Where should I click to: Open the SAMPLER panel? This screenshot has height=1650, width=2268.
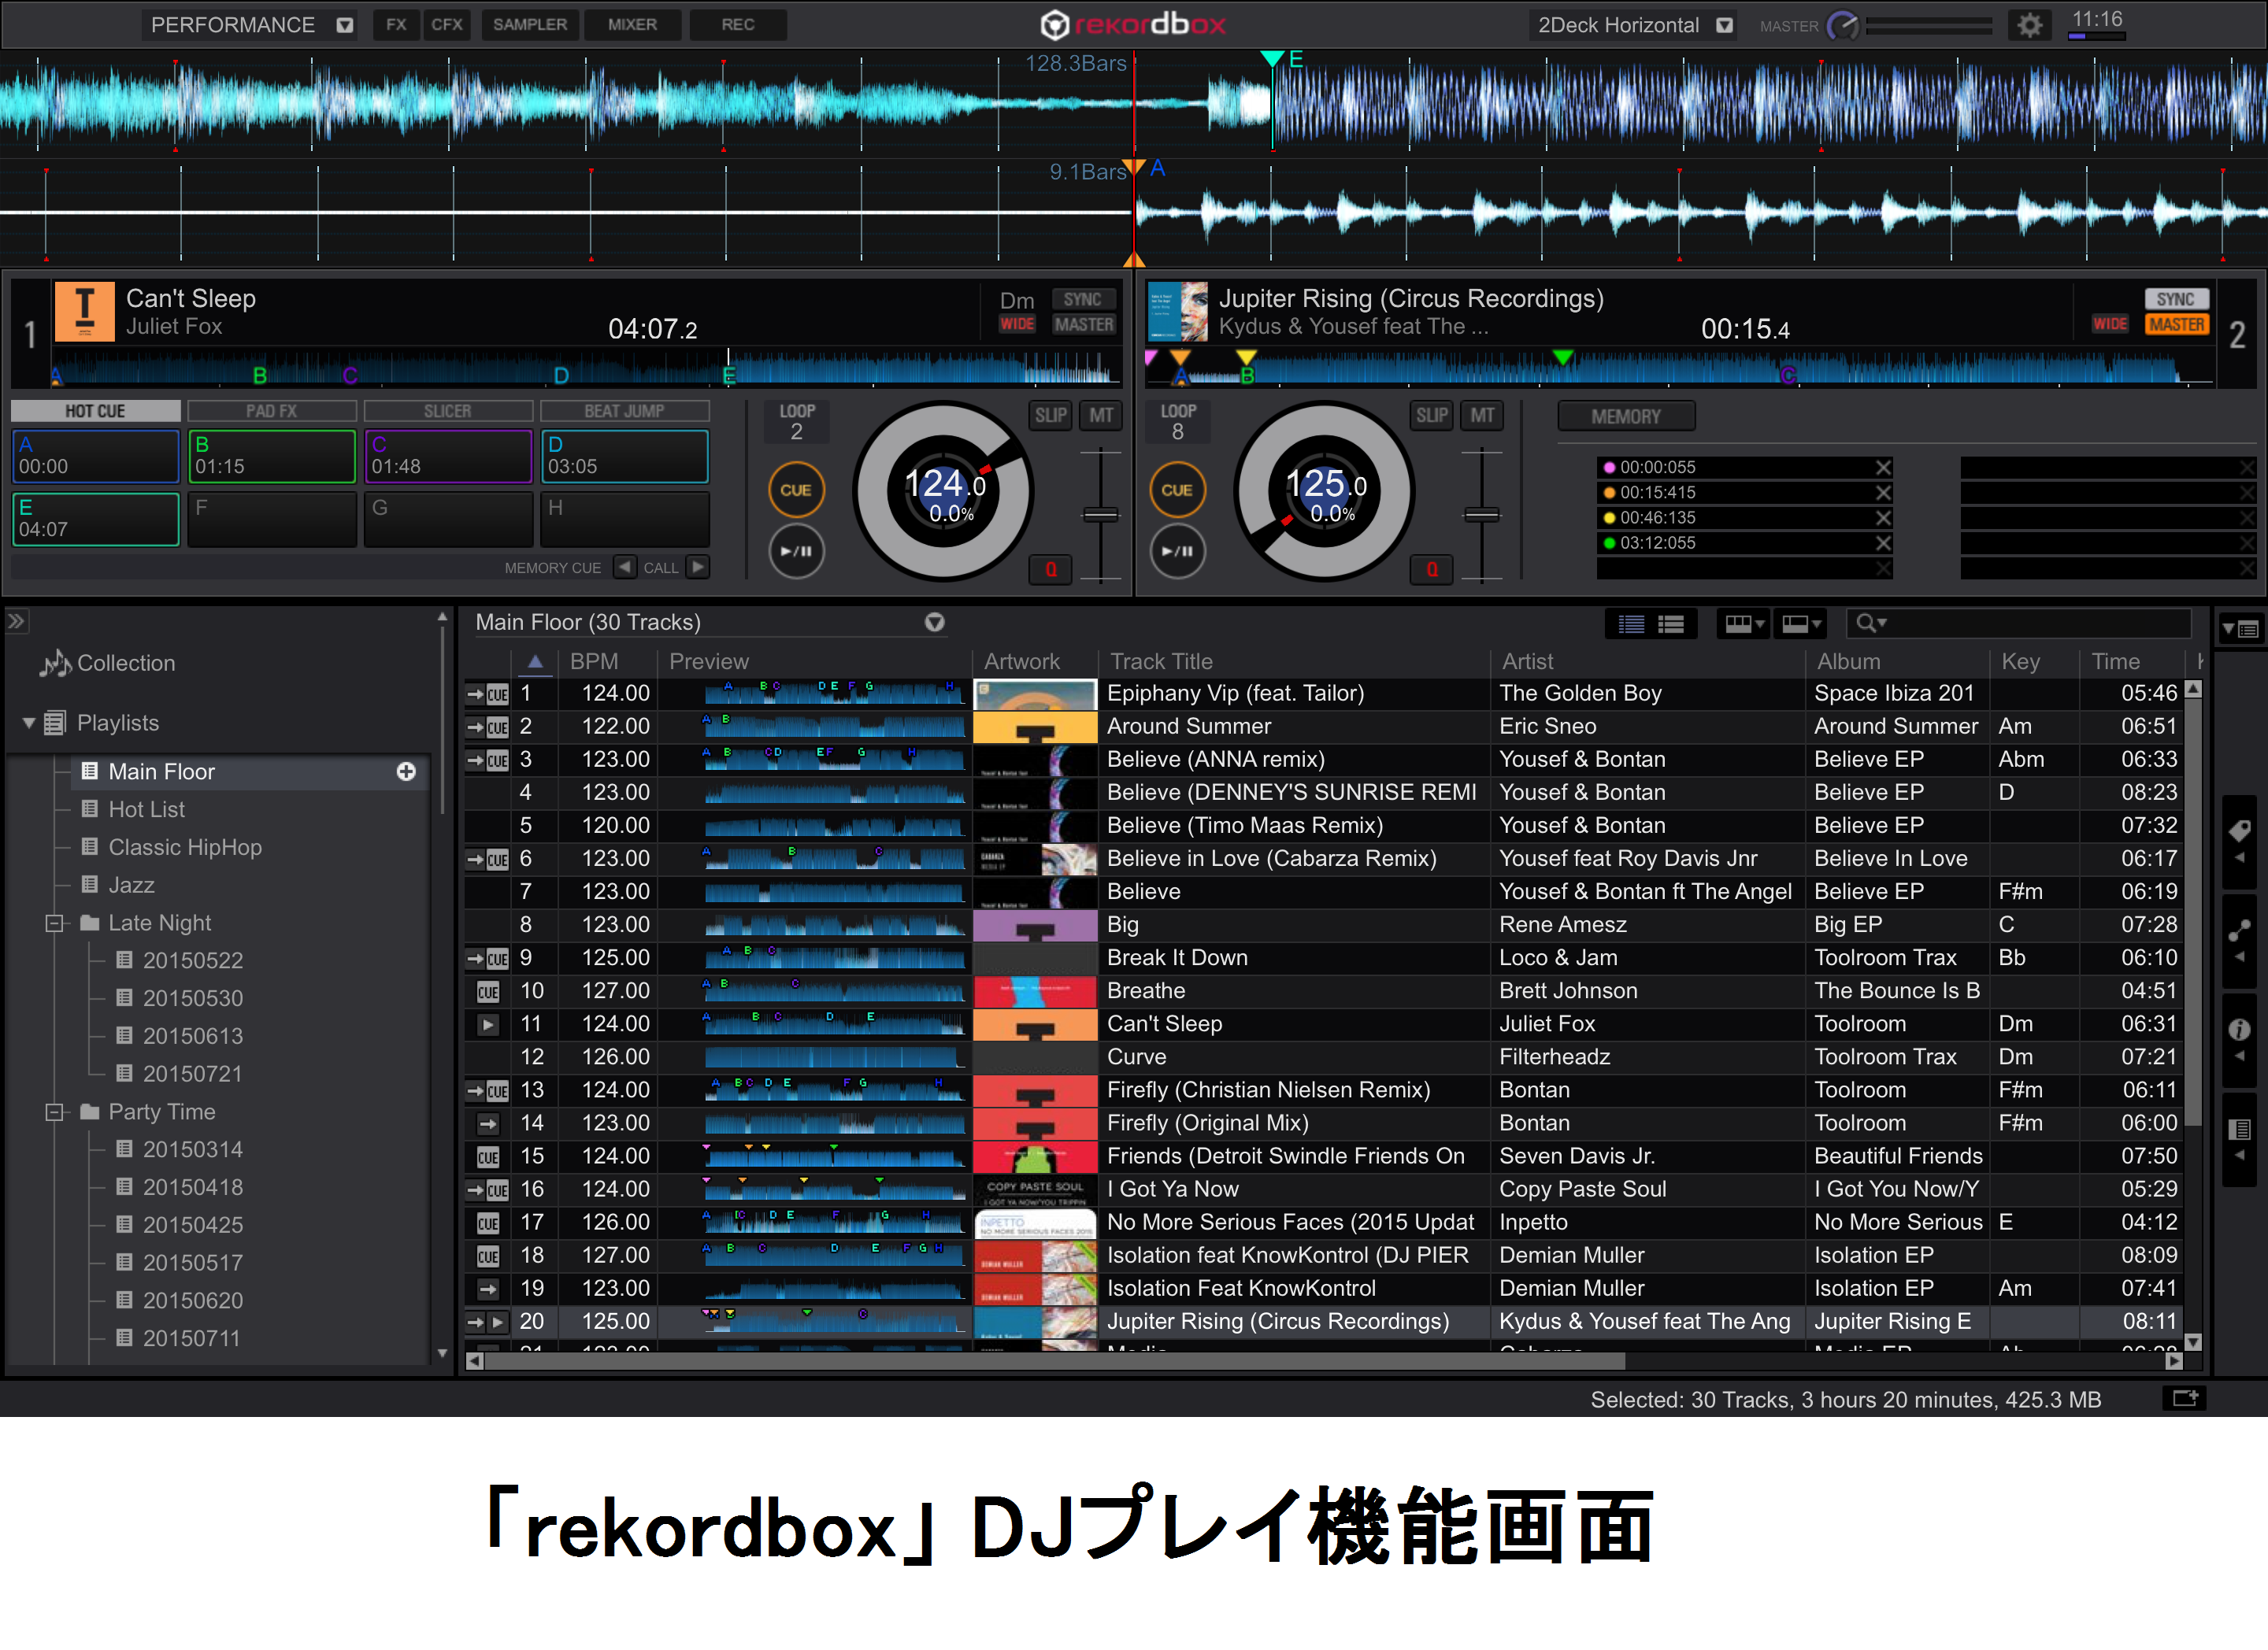point(529,25)
